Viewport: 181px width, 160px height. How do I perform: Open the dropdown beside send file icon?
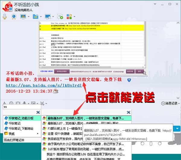[x=41, y=17]
